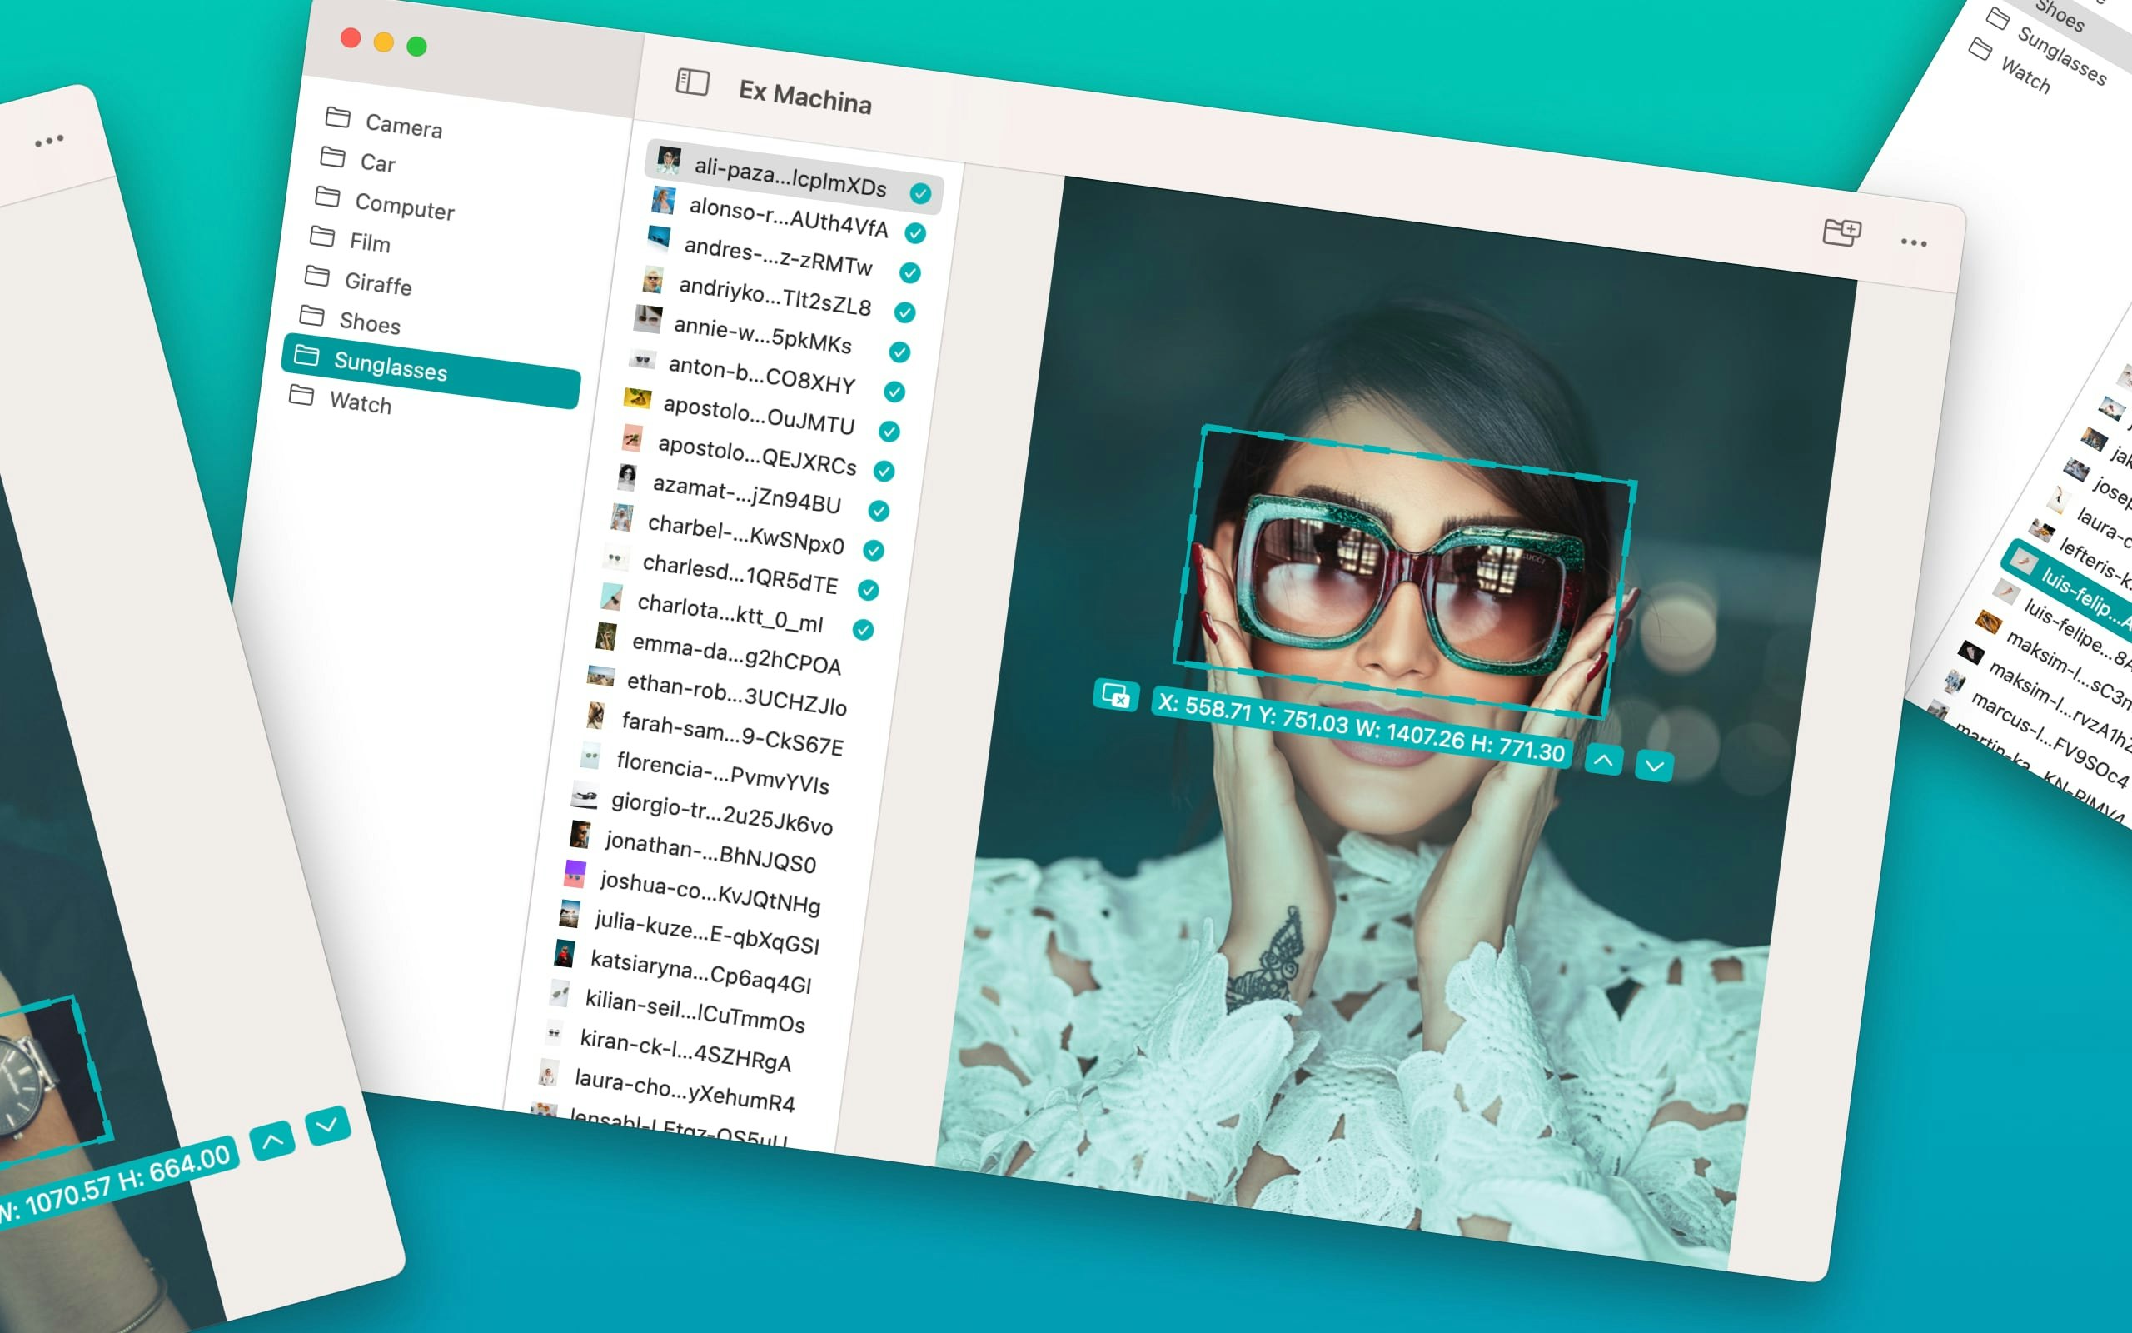
Task: Click the thumbnail of the andriyko...Tlt2sZL8 file
Action: [653, 279]
